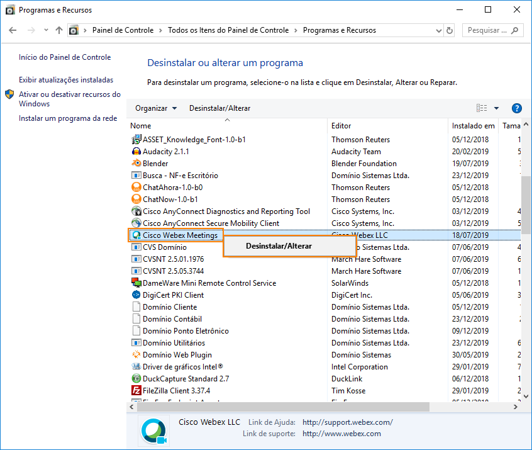This screenshot has height=450, width=532.
Task: Select CVSNT 2.5.01.1976 row
Action: click(x=325, y=259)
